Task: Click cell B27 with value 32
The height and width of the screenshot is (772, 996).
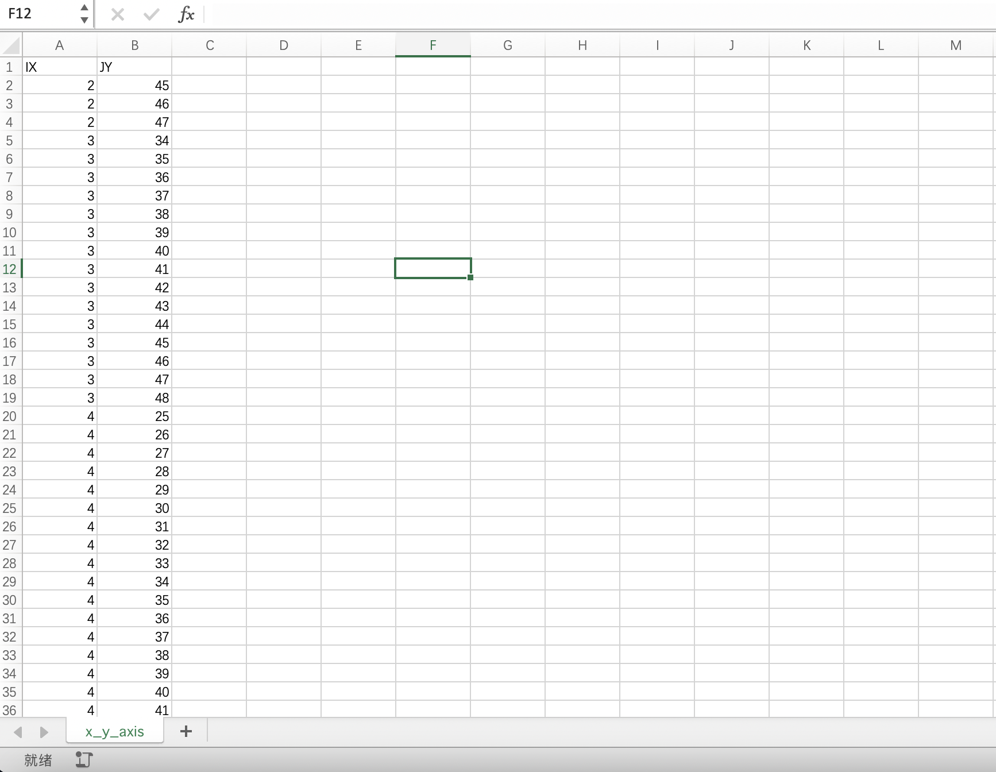Action: [134, 545]
